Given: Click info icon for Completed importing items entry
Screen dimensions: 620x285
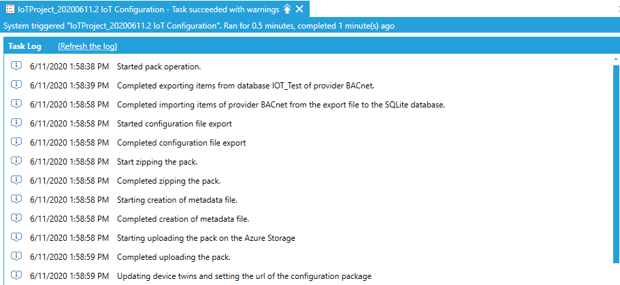Looking at the screenshot, I should coord(16,104).
